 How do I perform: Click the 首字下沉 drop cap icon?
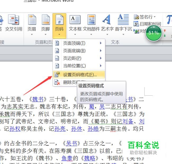[123, 19]
